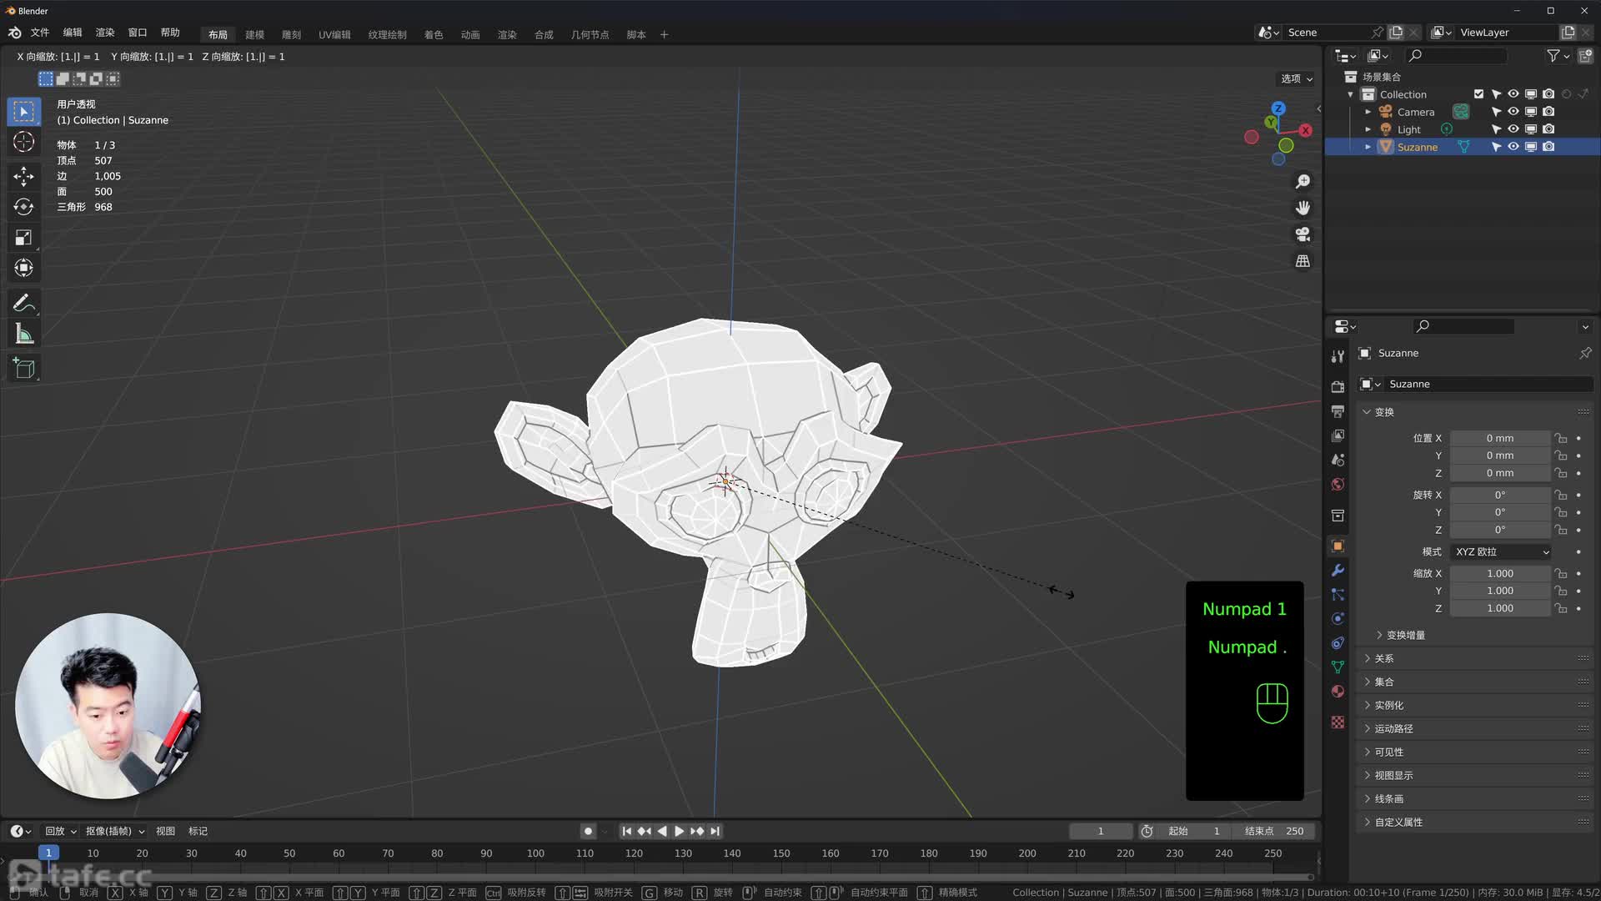
Task: Collapse the Collection in the outliner
Action: pyautogui.click(x=1350, y=94)
